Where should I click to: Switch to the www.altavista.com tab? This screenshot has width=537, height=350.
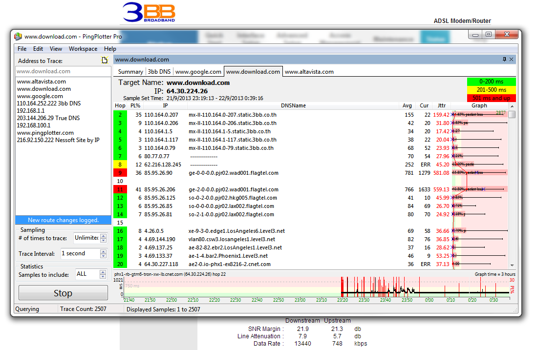point(309,72)
